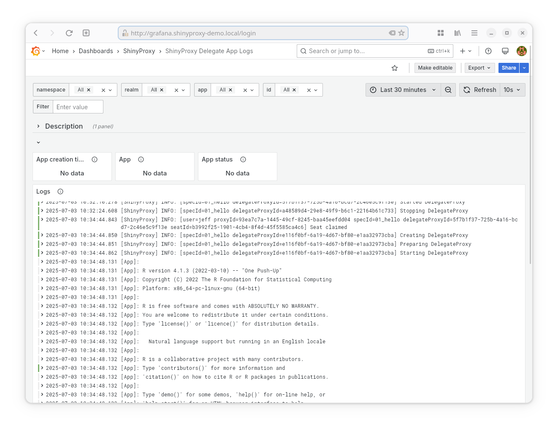
Task: Remove the All value from app filter
Action: click(x=230, y=90)
